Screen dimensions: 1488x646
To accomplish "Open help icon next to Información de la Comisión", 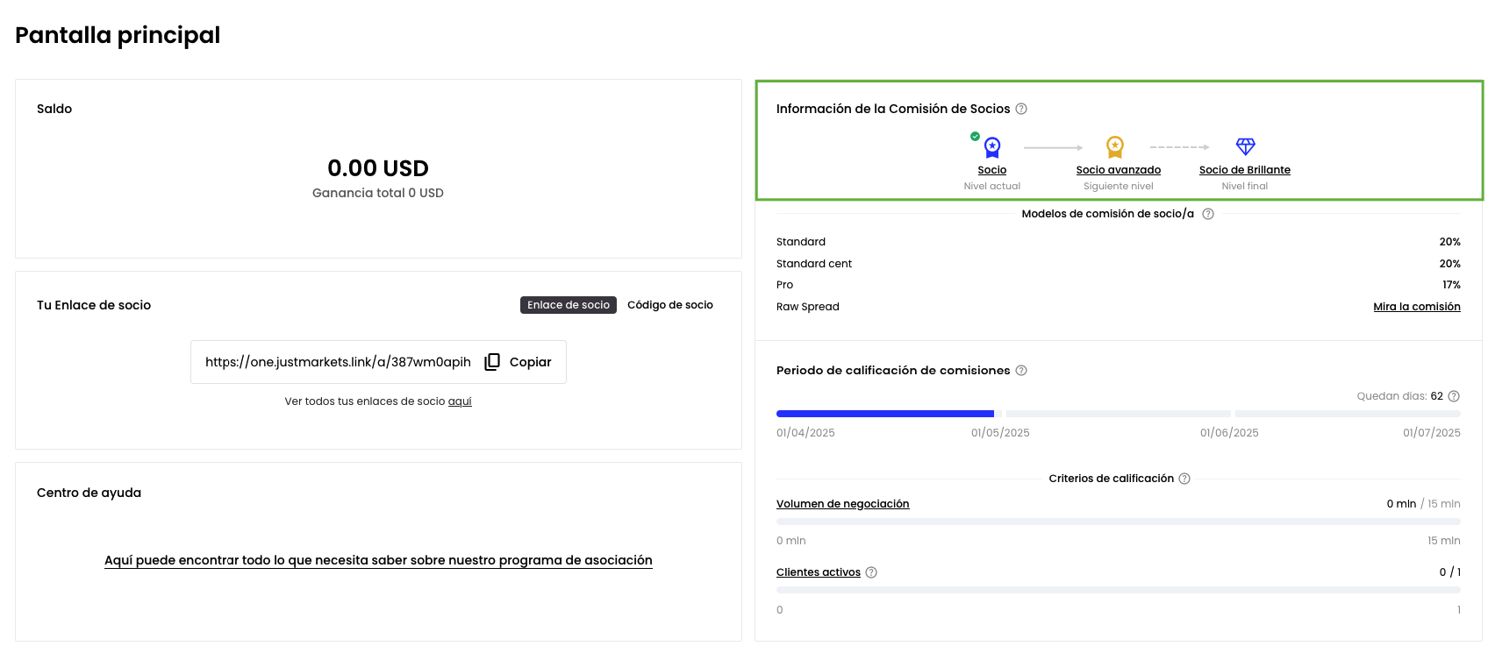I will [1021, 109].
